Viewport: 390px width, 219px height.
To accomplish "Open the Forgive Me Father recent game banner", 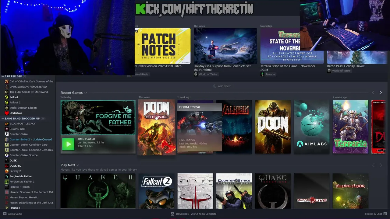I will coord(98,117).
